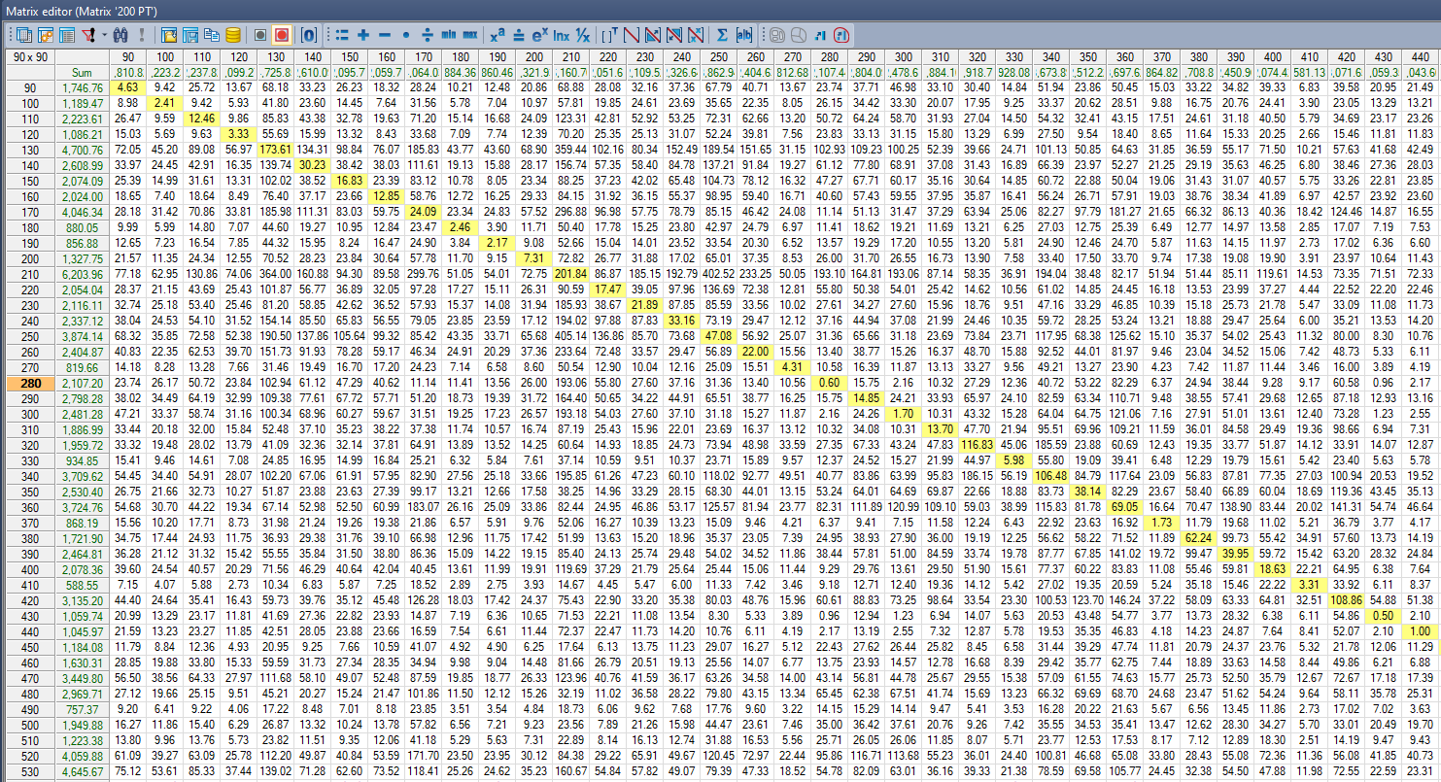
Task: Click the exponential e^x icon
Action: coord(540,35)
